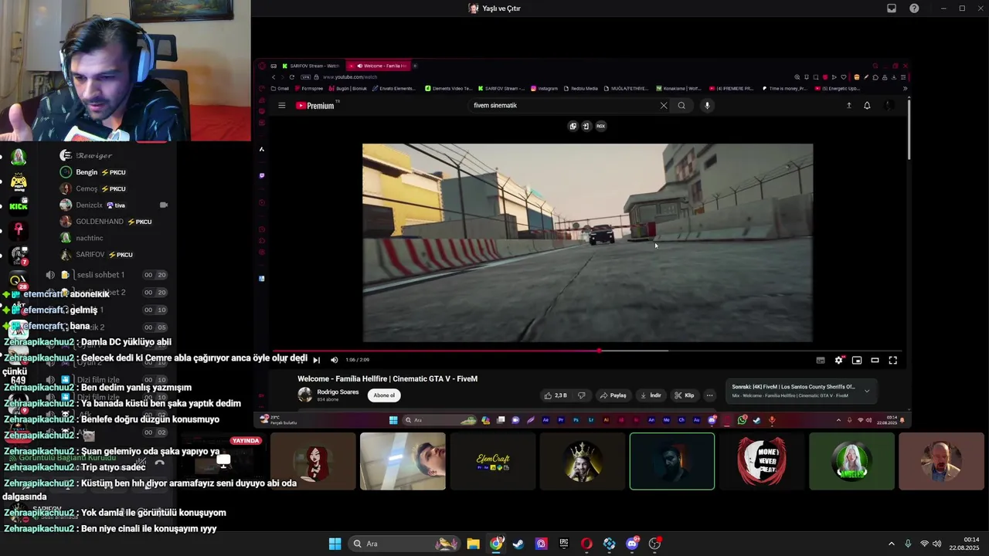Image resolution: width=989 pixels, height=556 pixels.
Task: Open Instagram bookmark
Action: pyautogui.click(x=544, y=88)
